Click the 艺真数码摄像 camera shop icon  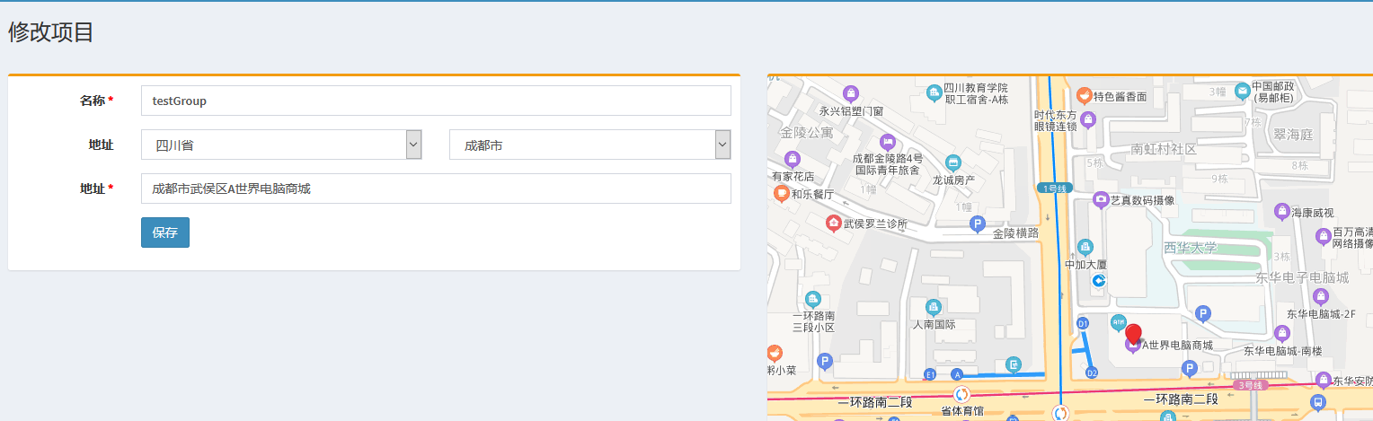[x=1100, y=200]
